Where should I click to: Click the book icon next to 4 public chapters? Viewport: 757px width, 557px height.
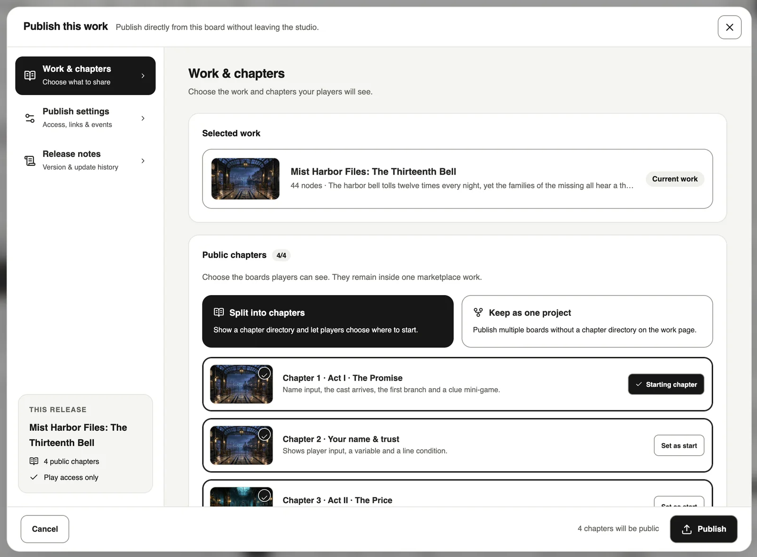tap(34, 461)
